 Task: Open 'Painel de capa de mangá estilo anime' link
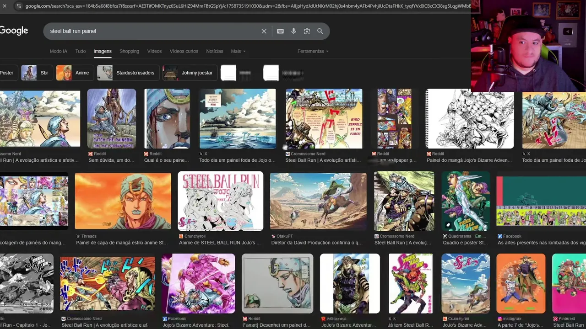pos(122,243)
